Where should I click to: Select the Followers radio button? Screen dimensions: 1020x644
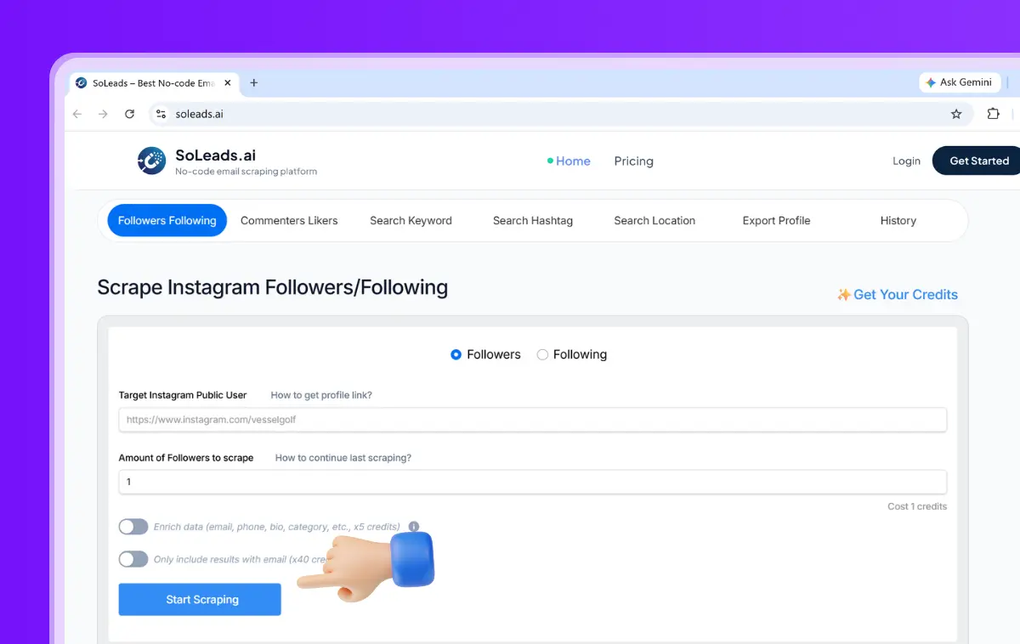click(x=456, y=354)
